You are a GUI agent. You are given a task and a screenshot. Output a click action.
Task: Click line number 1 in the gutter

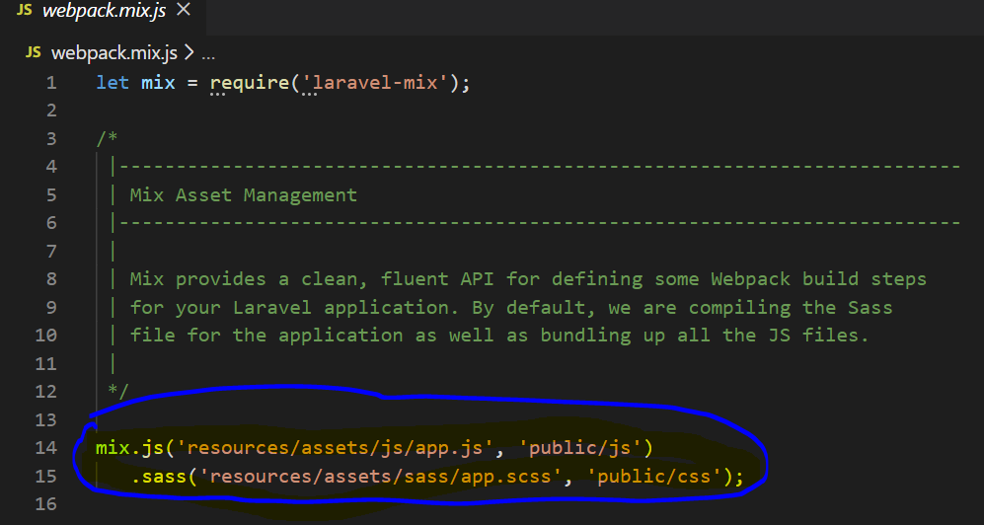(50, 82)
